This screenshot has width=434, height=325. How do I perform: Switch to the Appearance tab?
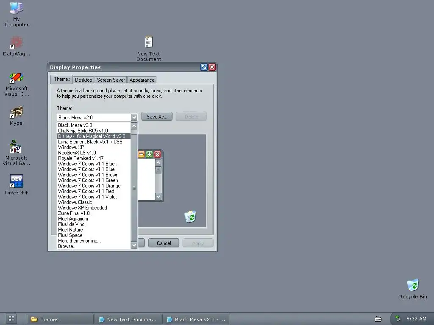(x=142, y=80)
